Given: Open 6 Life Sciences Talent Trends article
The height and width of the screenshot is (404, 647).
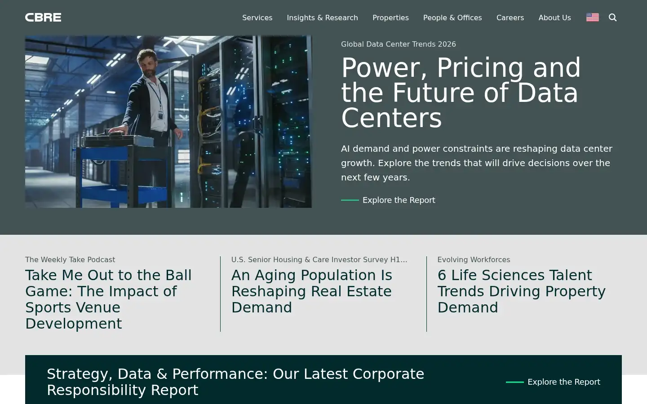Looking at the screenshot, I should coord(522,291).
